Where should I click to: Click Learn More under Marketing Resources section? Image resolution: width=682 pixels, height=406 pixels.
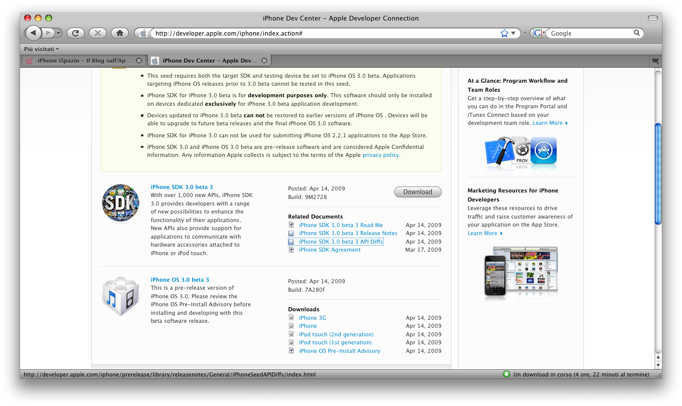pos(485,233)
